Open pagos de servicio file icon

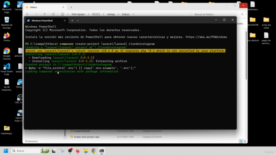pyautogui.click(x=266, y=38)
